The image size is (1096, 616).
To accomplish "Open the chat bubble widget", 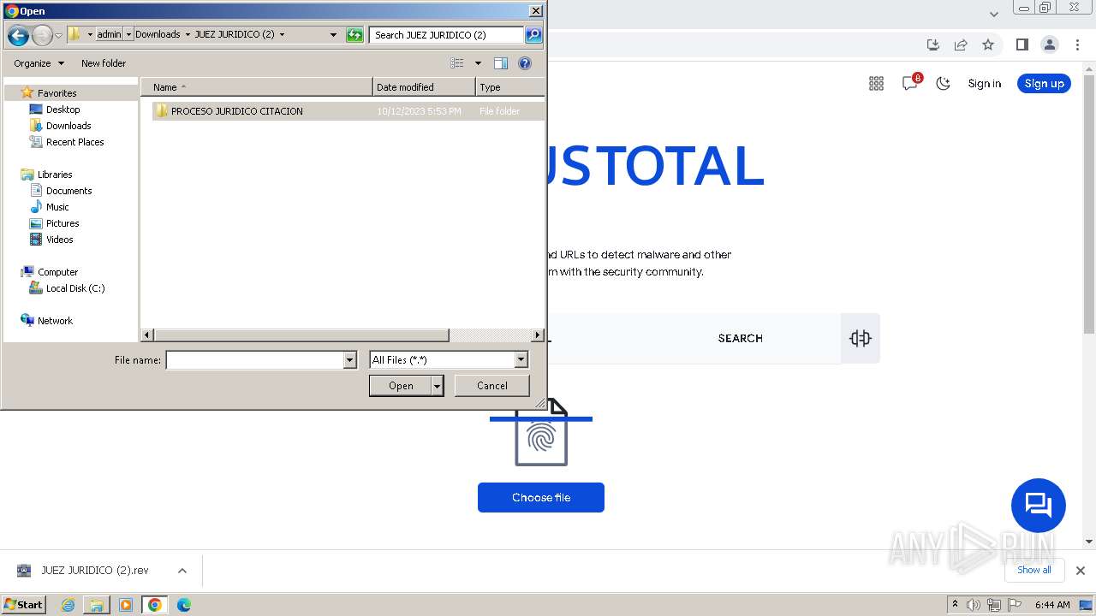I will click(1039, 506).
